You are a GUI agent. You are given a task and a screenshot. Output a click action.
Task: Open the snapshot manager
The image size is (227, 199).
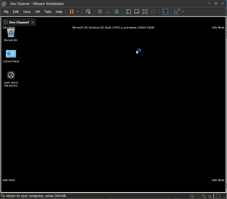pos(117,12)
